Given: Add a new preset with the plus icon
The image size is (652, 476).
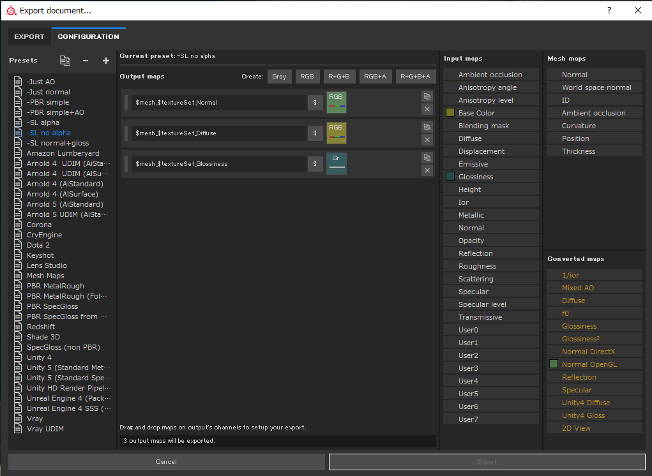Looking at the screenshot, I should click(x=106, y=61).
